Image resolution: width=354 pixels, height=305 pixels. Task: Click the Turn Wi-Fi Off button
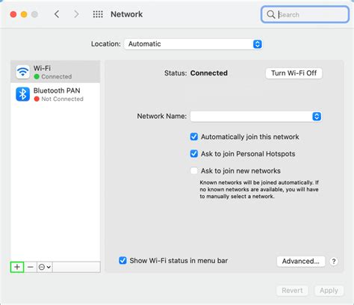click(x=294, y=73)
